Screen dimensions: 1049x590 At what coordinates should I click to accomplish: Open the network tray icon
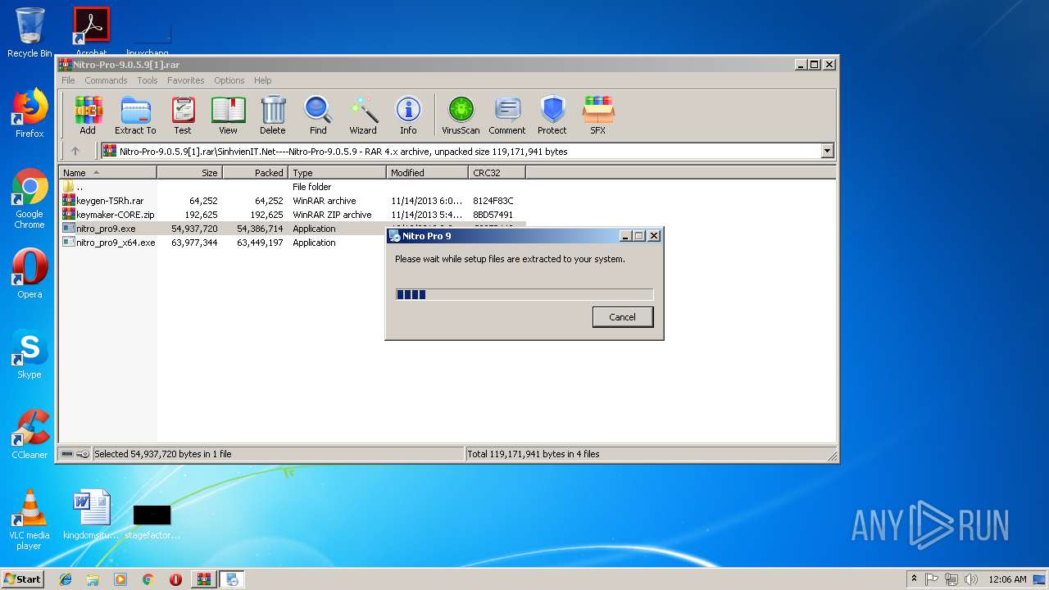(x=951, y=579)
